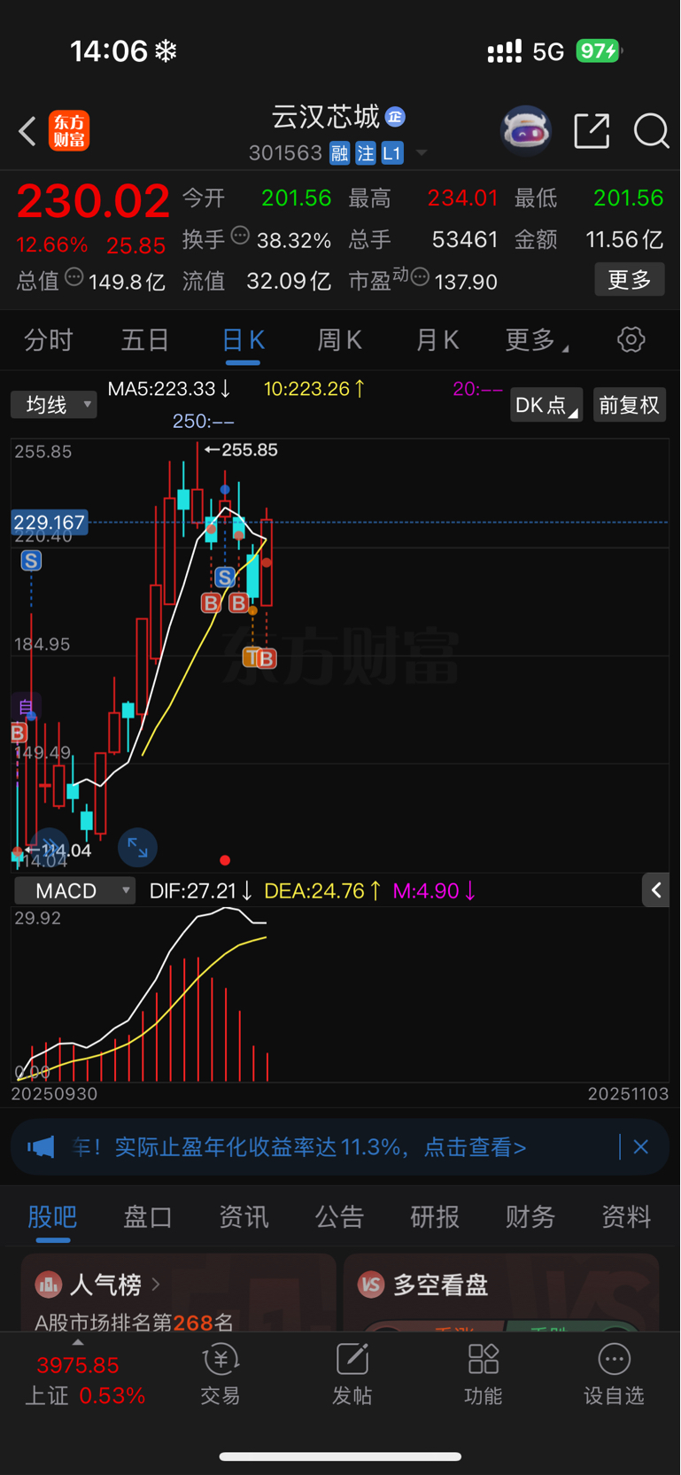The width and height of the screenshot is (681, 1475).
Task: Tap the blue S marker at chart left
Action: [31, 560]
